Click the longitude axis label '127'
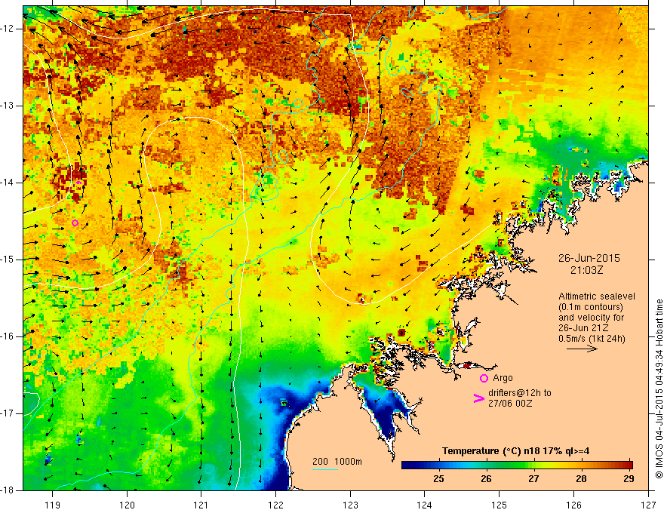Screen dimensions: 664x513 pos(648,505)
